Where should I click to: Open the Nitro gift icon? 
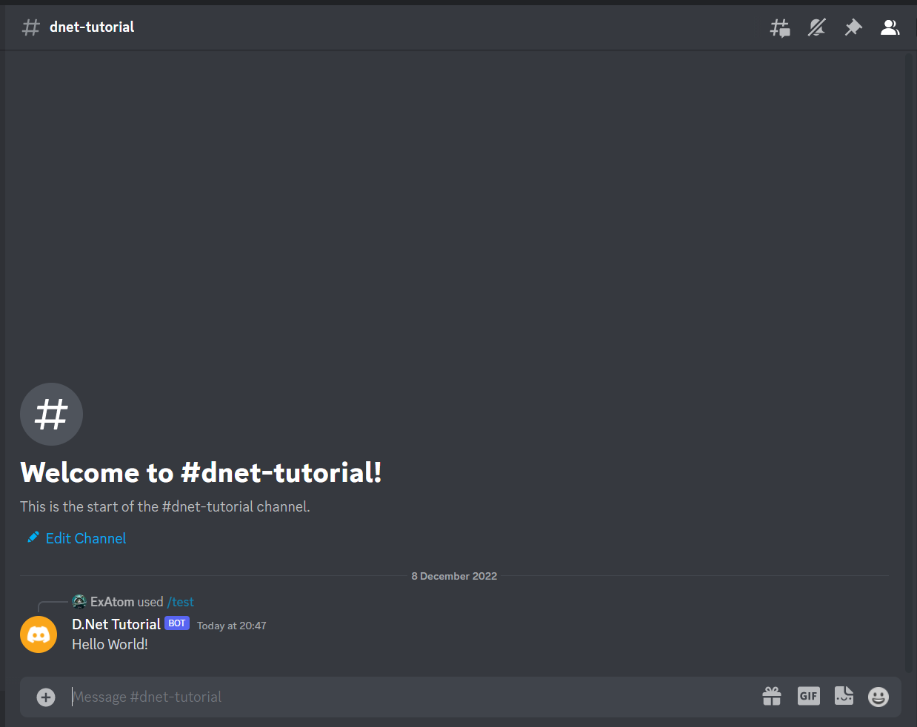click(772, 697)
